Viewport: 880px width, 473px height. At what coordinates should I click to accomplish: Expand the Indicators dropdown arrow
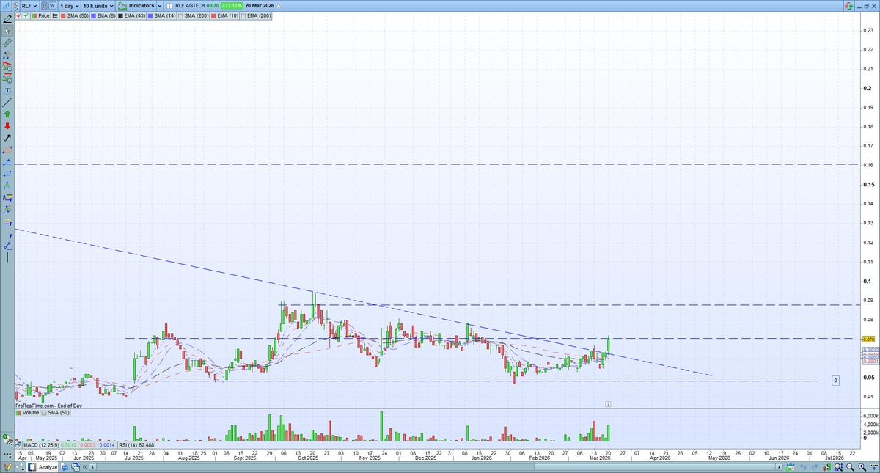(x=159, y=6)
